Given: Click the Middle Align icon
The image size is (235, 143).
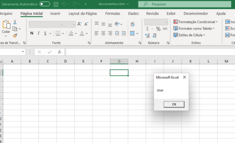Looking at the screenshot, I should (x=103, y=24).
